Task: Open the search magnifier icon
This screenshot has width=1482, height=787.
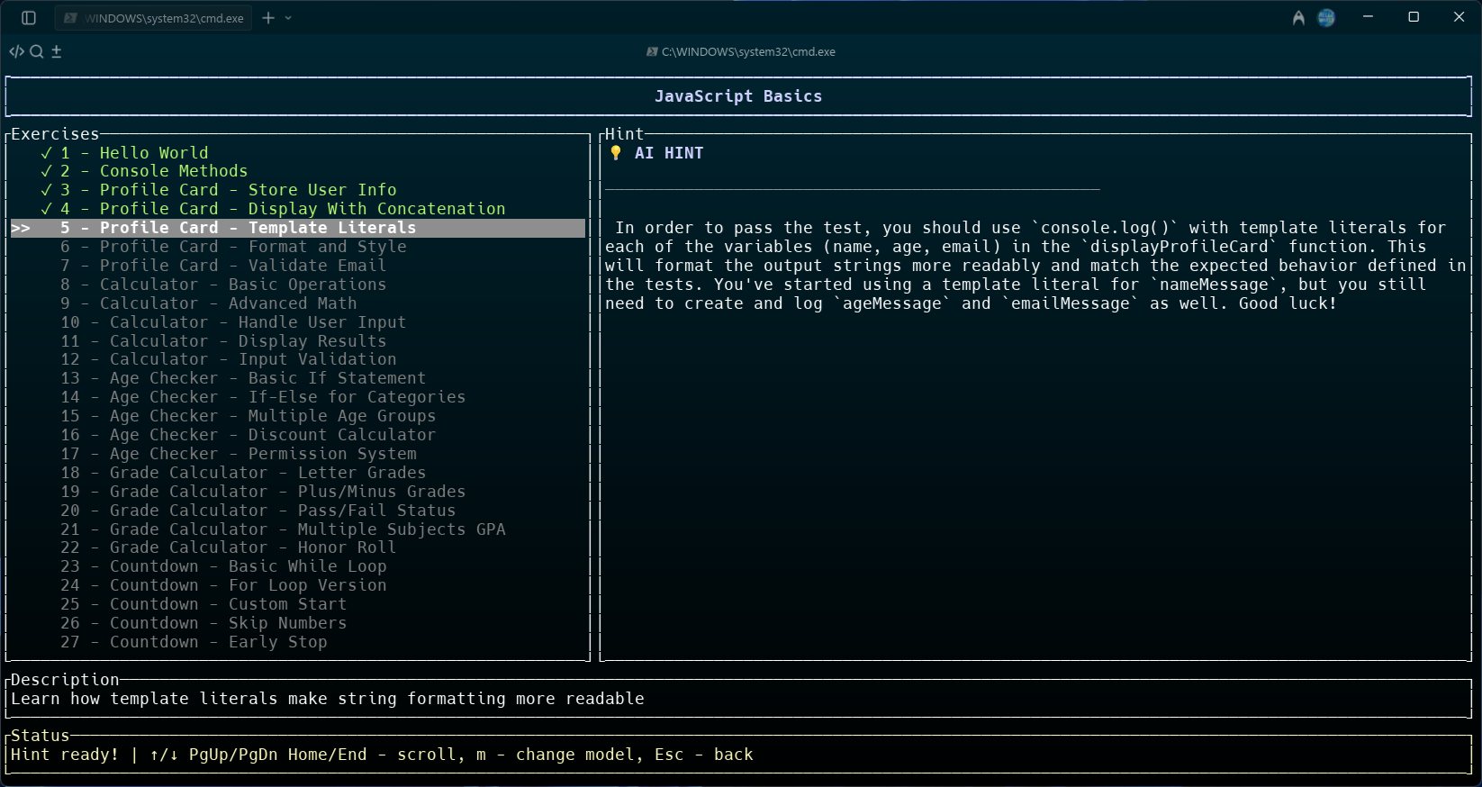Action: tap(37, 51)
